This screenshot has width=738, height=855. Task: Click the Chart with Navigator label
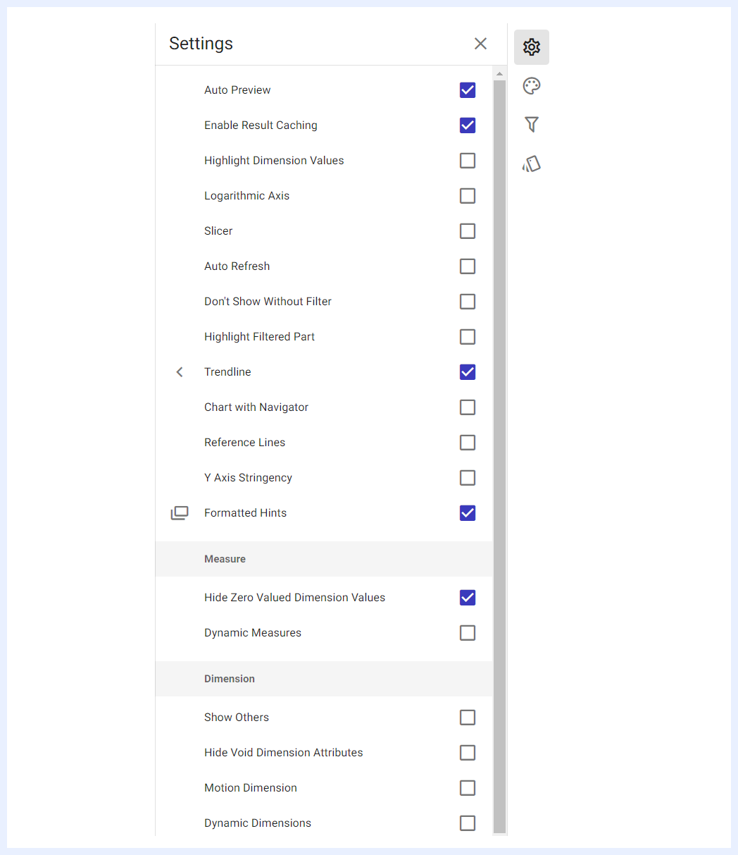[256, 407]
